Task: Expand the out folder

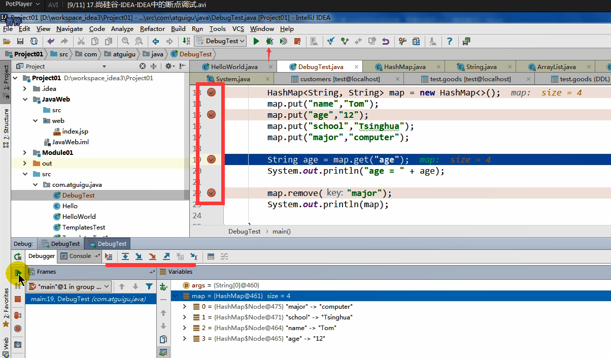Action: [x=25, y=164]
